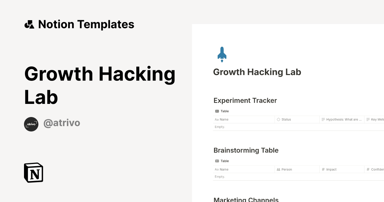Image resolution: width=384 pixels, height=202 pixels.
Task: Click the table icon under Brainstorming Table
Action: [x=217, y=161]
